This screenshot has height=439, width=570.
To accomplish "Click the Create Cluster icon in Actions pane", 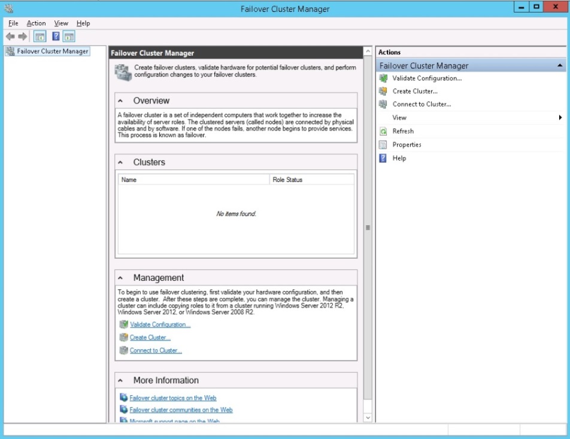I will click(383, 91).
